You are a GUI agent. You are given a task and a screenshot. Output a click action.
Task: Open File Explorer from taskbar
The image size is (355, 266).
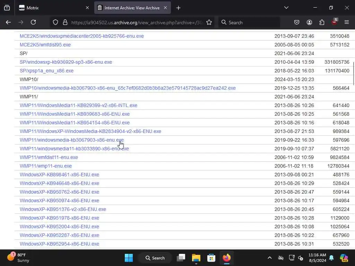(x=196, y=258)
